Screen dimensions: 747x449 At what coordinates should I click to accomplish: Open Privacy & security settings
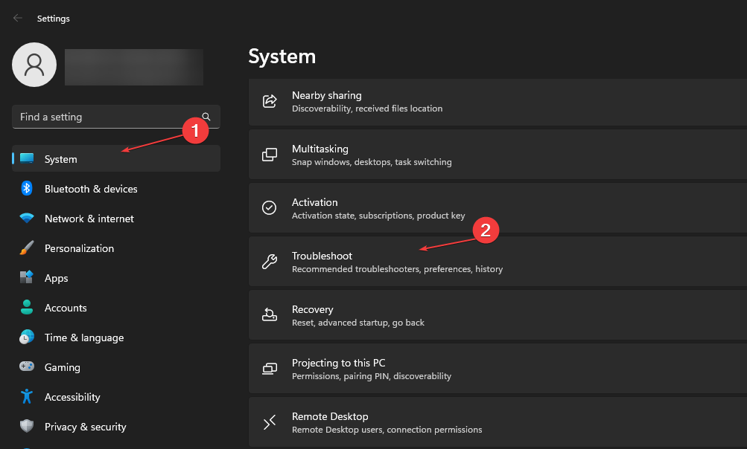85,427
